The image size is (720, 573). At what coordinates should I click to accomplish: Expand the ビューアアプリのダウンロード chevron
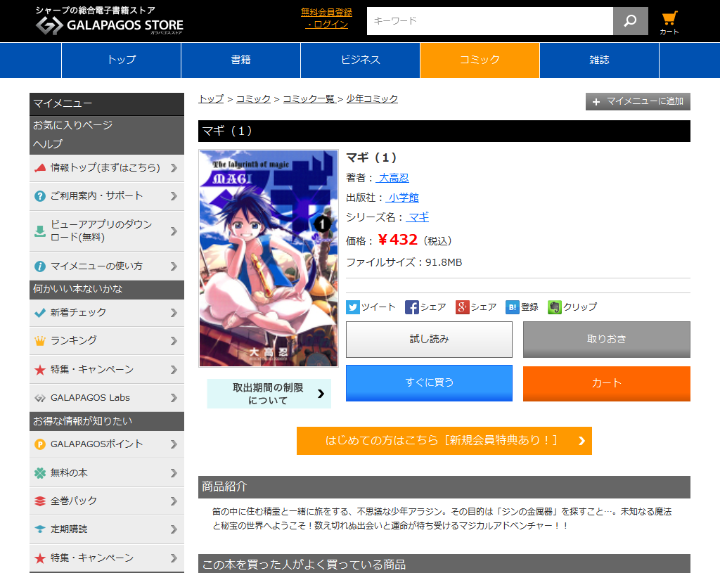point(174,231)
